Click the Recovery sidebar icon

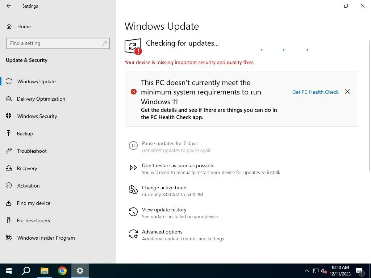pos(9,168)
